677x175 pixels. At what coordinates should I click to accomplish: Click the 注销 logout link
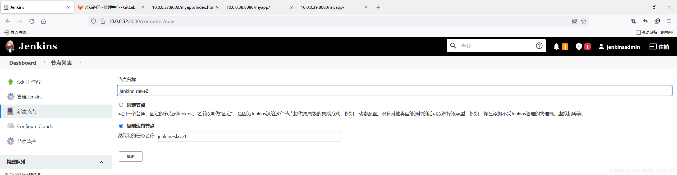coord(664,47)
